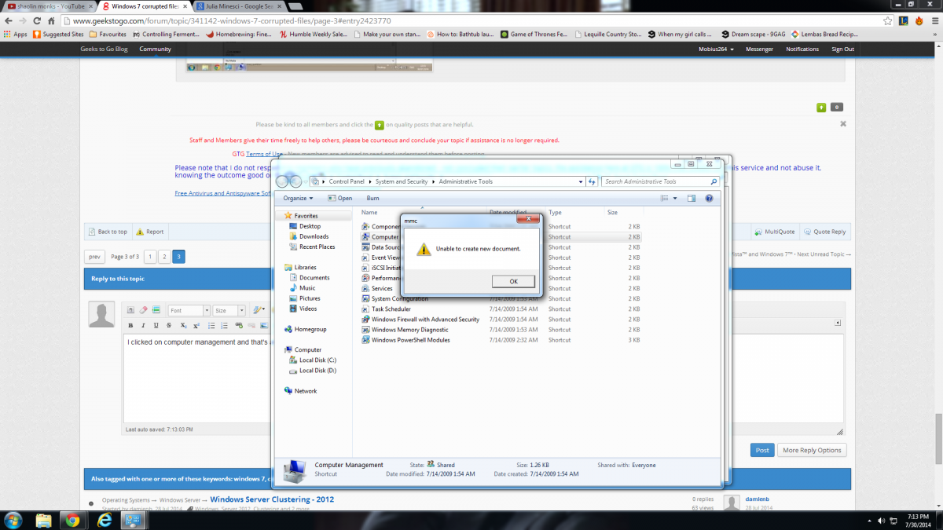
Task: Toggle underline in the reply editor
Action: 156,325
